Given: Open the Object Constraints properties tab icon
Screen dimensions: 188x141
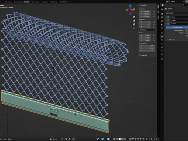Looking at the screenshot, I should tap(162, 47).
